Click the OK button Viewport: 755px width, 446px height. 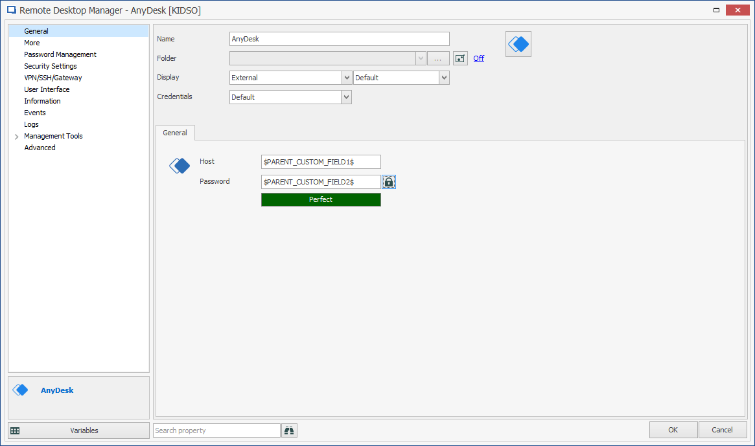tap(673, 429)
